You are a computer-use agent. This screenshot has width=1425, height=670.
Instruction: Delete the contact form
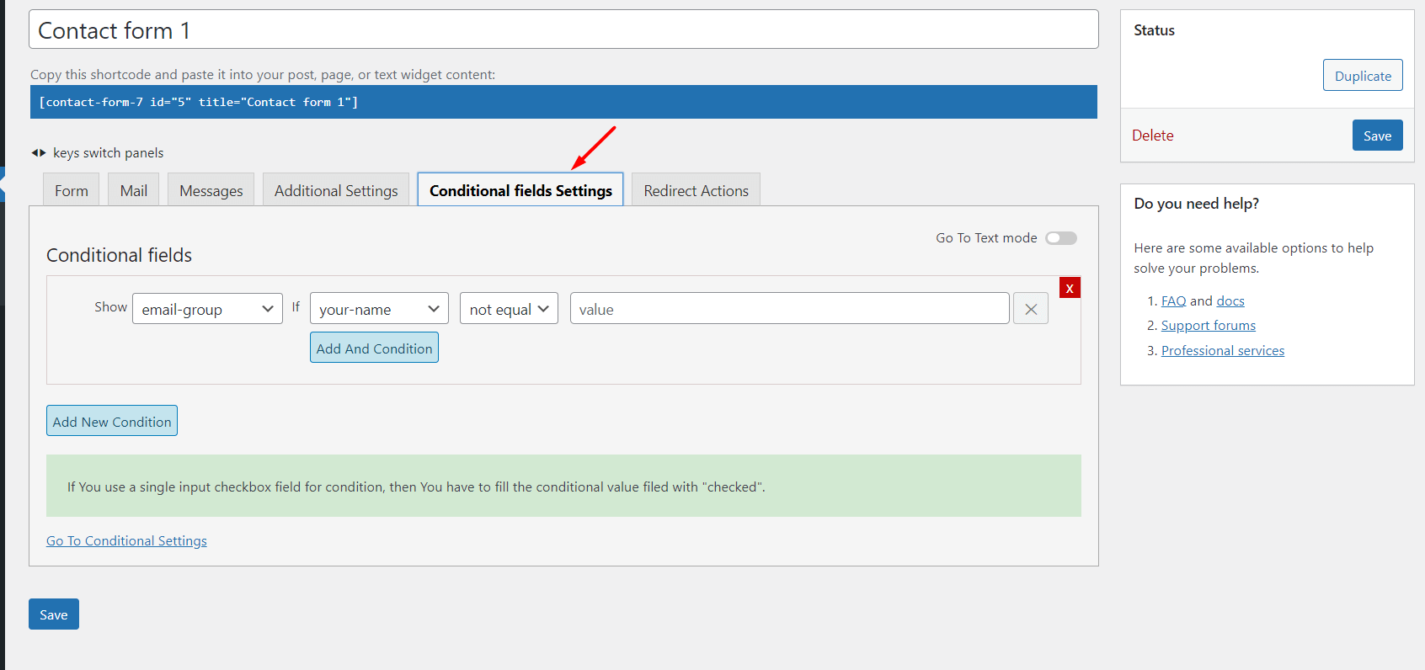coord(1152,136)
